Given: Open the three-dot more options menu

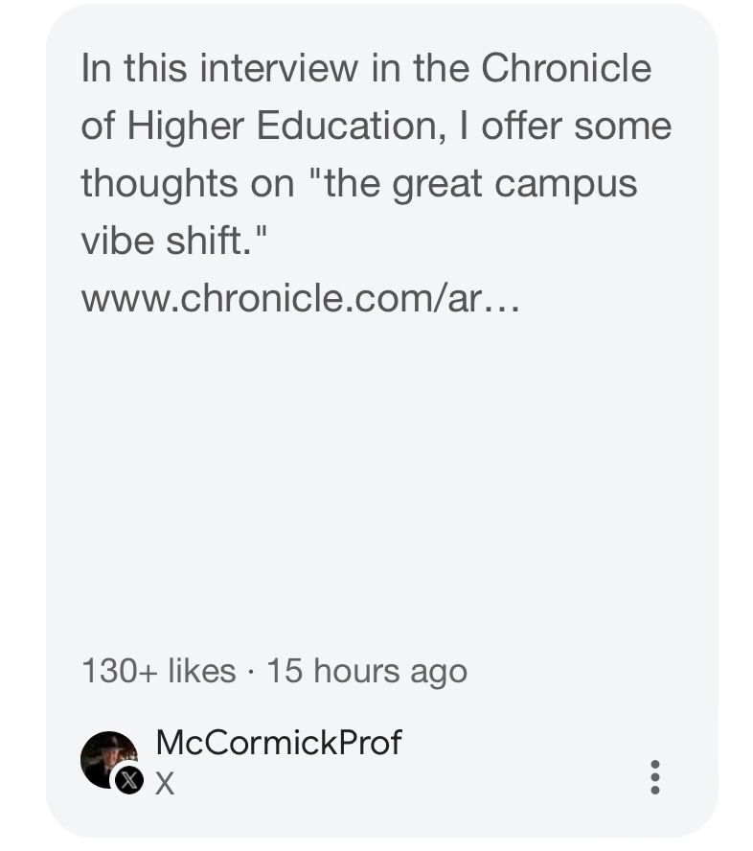Looking at the screenshot, I should 655,777.
